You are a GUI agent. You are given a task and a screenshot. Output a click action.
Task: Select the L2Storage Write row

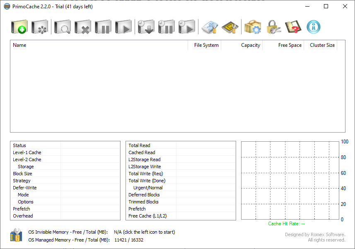[x=181, y=167]
